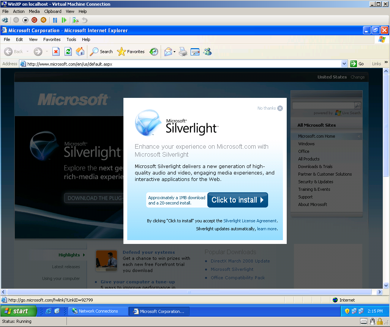
Task: Pause the virtual machine
Action: (x=55, y=20)
